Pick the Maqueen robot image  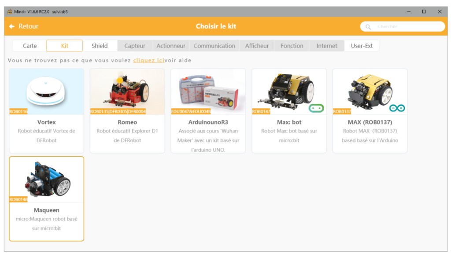(46, 180)
